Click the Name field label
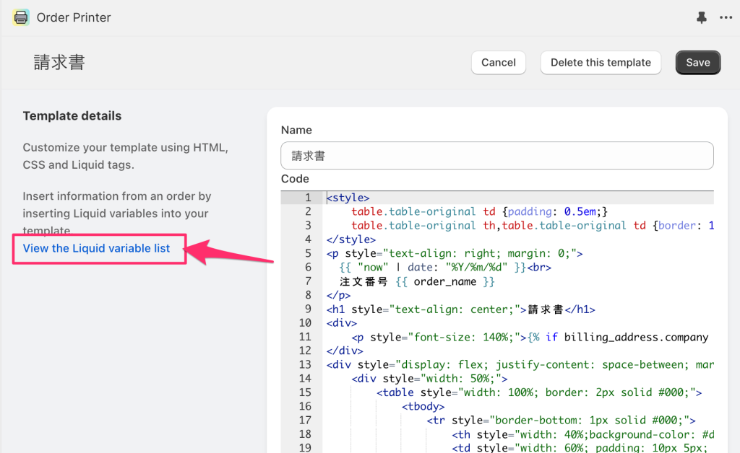740x453 pixels. (296, 130)
